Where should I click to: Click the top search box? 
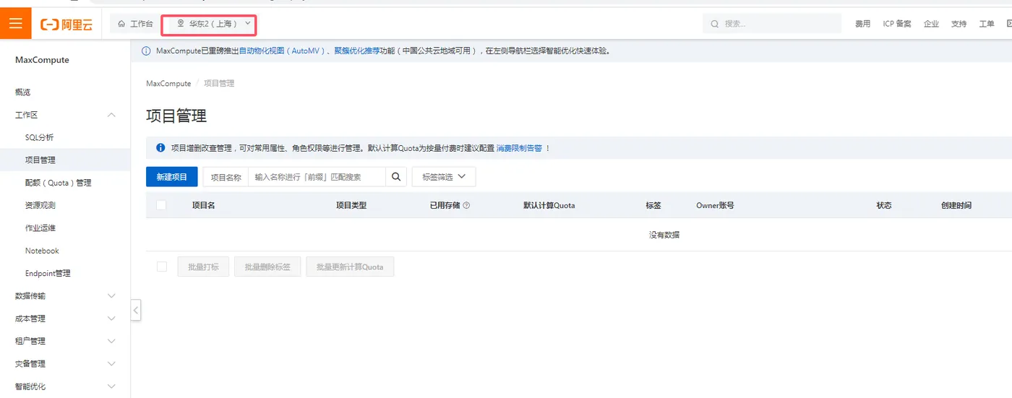pos(771,24)
